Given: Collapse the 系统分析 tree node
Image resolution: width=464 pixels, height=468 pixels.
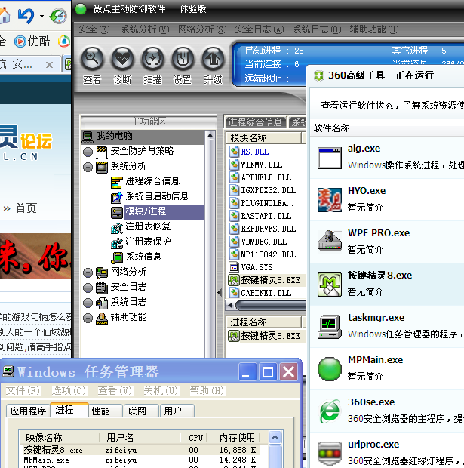Looking at the screenshot, I should (x=88, y=167).
